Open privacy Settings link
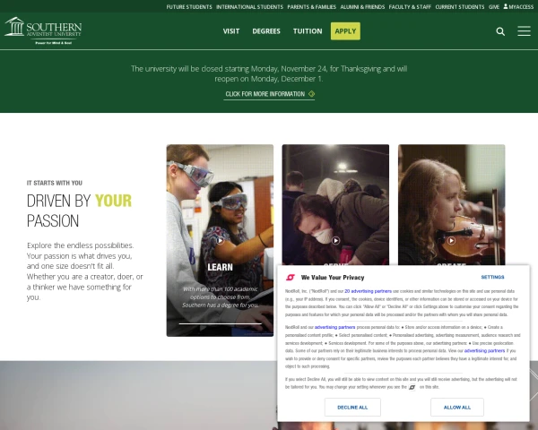 [492, 277]
